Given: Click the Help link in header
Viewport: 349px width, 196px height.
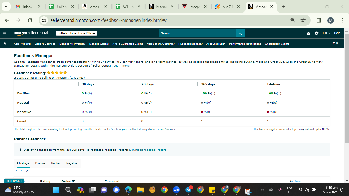Looking at the screenshot, I should click(337, 33).
